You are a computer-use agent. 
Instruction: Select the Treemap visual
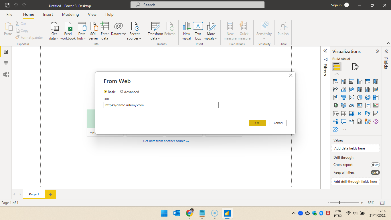pyautogui.click(x=376, y=98)
